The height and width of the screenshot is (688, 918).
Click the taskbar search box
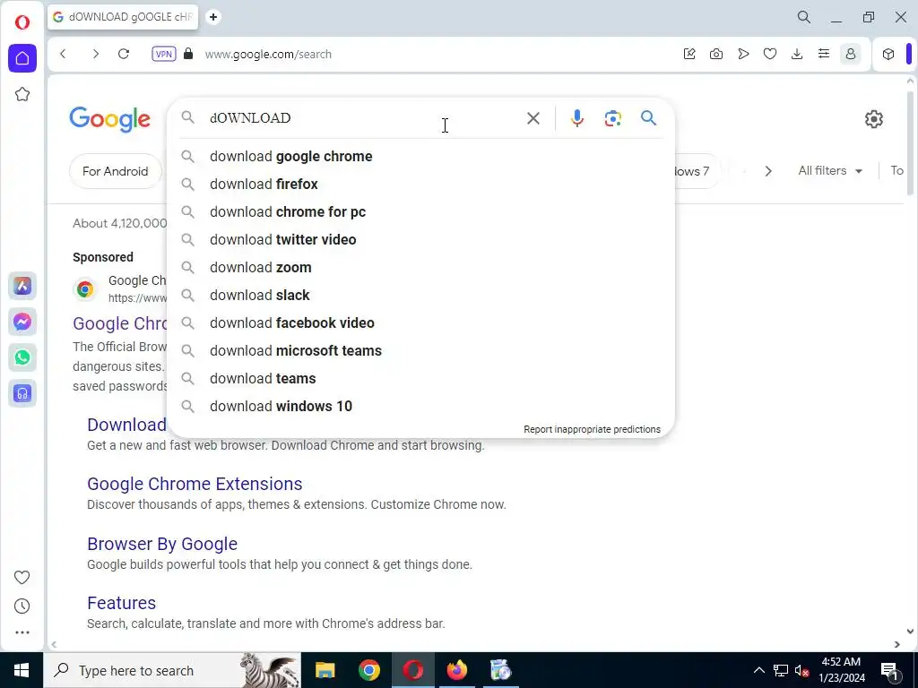pyautogui.click(x=173, y=670)
